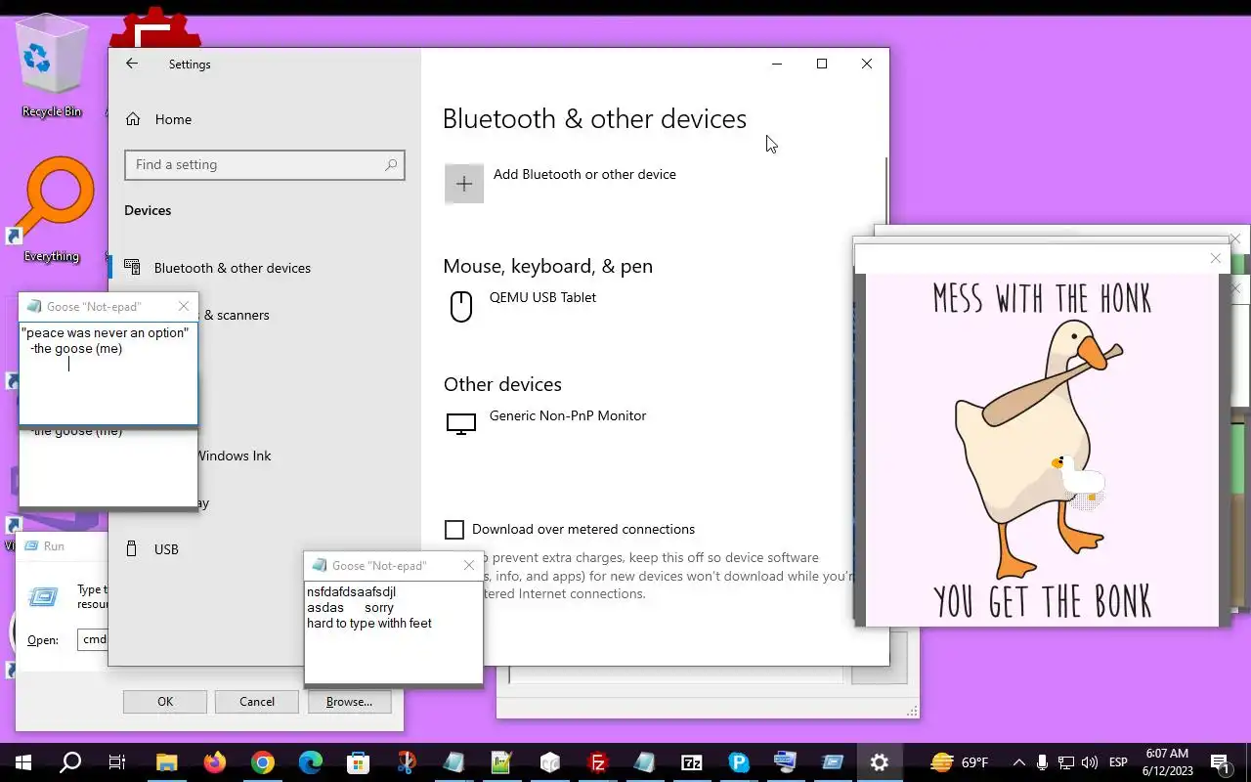Click text 'peace was never an option'

click(x=106, y=333)
